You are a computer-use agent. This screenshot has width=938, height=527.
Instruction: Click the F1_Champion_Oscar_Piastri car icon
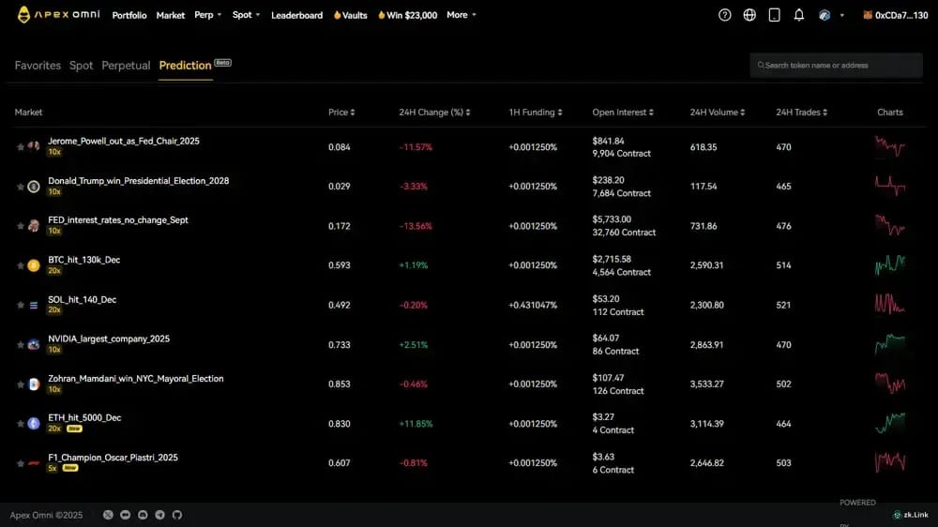pos(34,463)
